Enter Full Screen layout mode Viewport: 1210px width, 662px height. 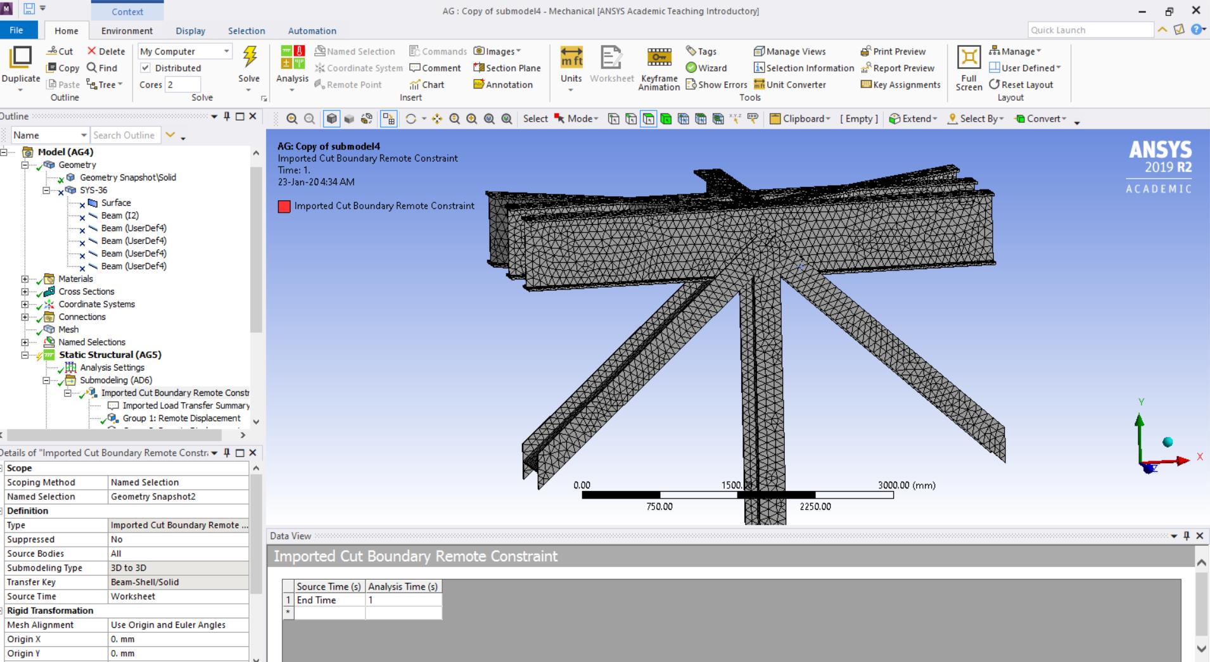coord(969,68)
